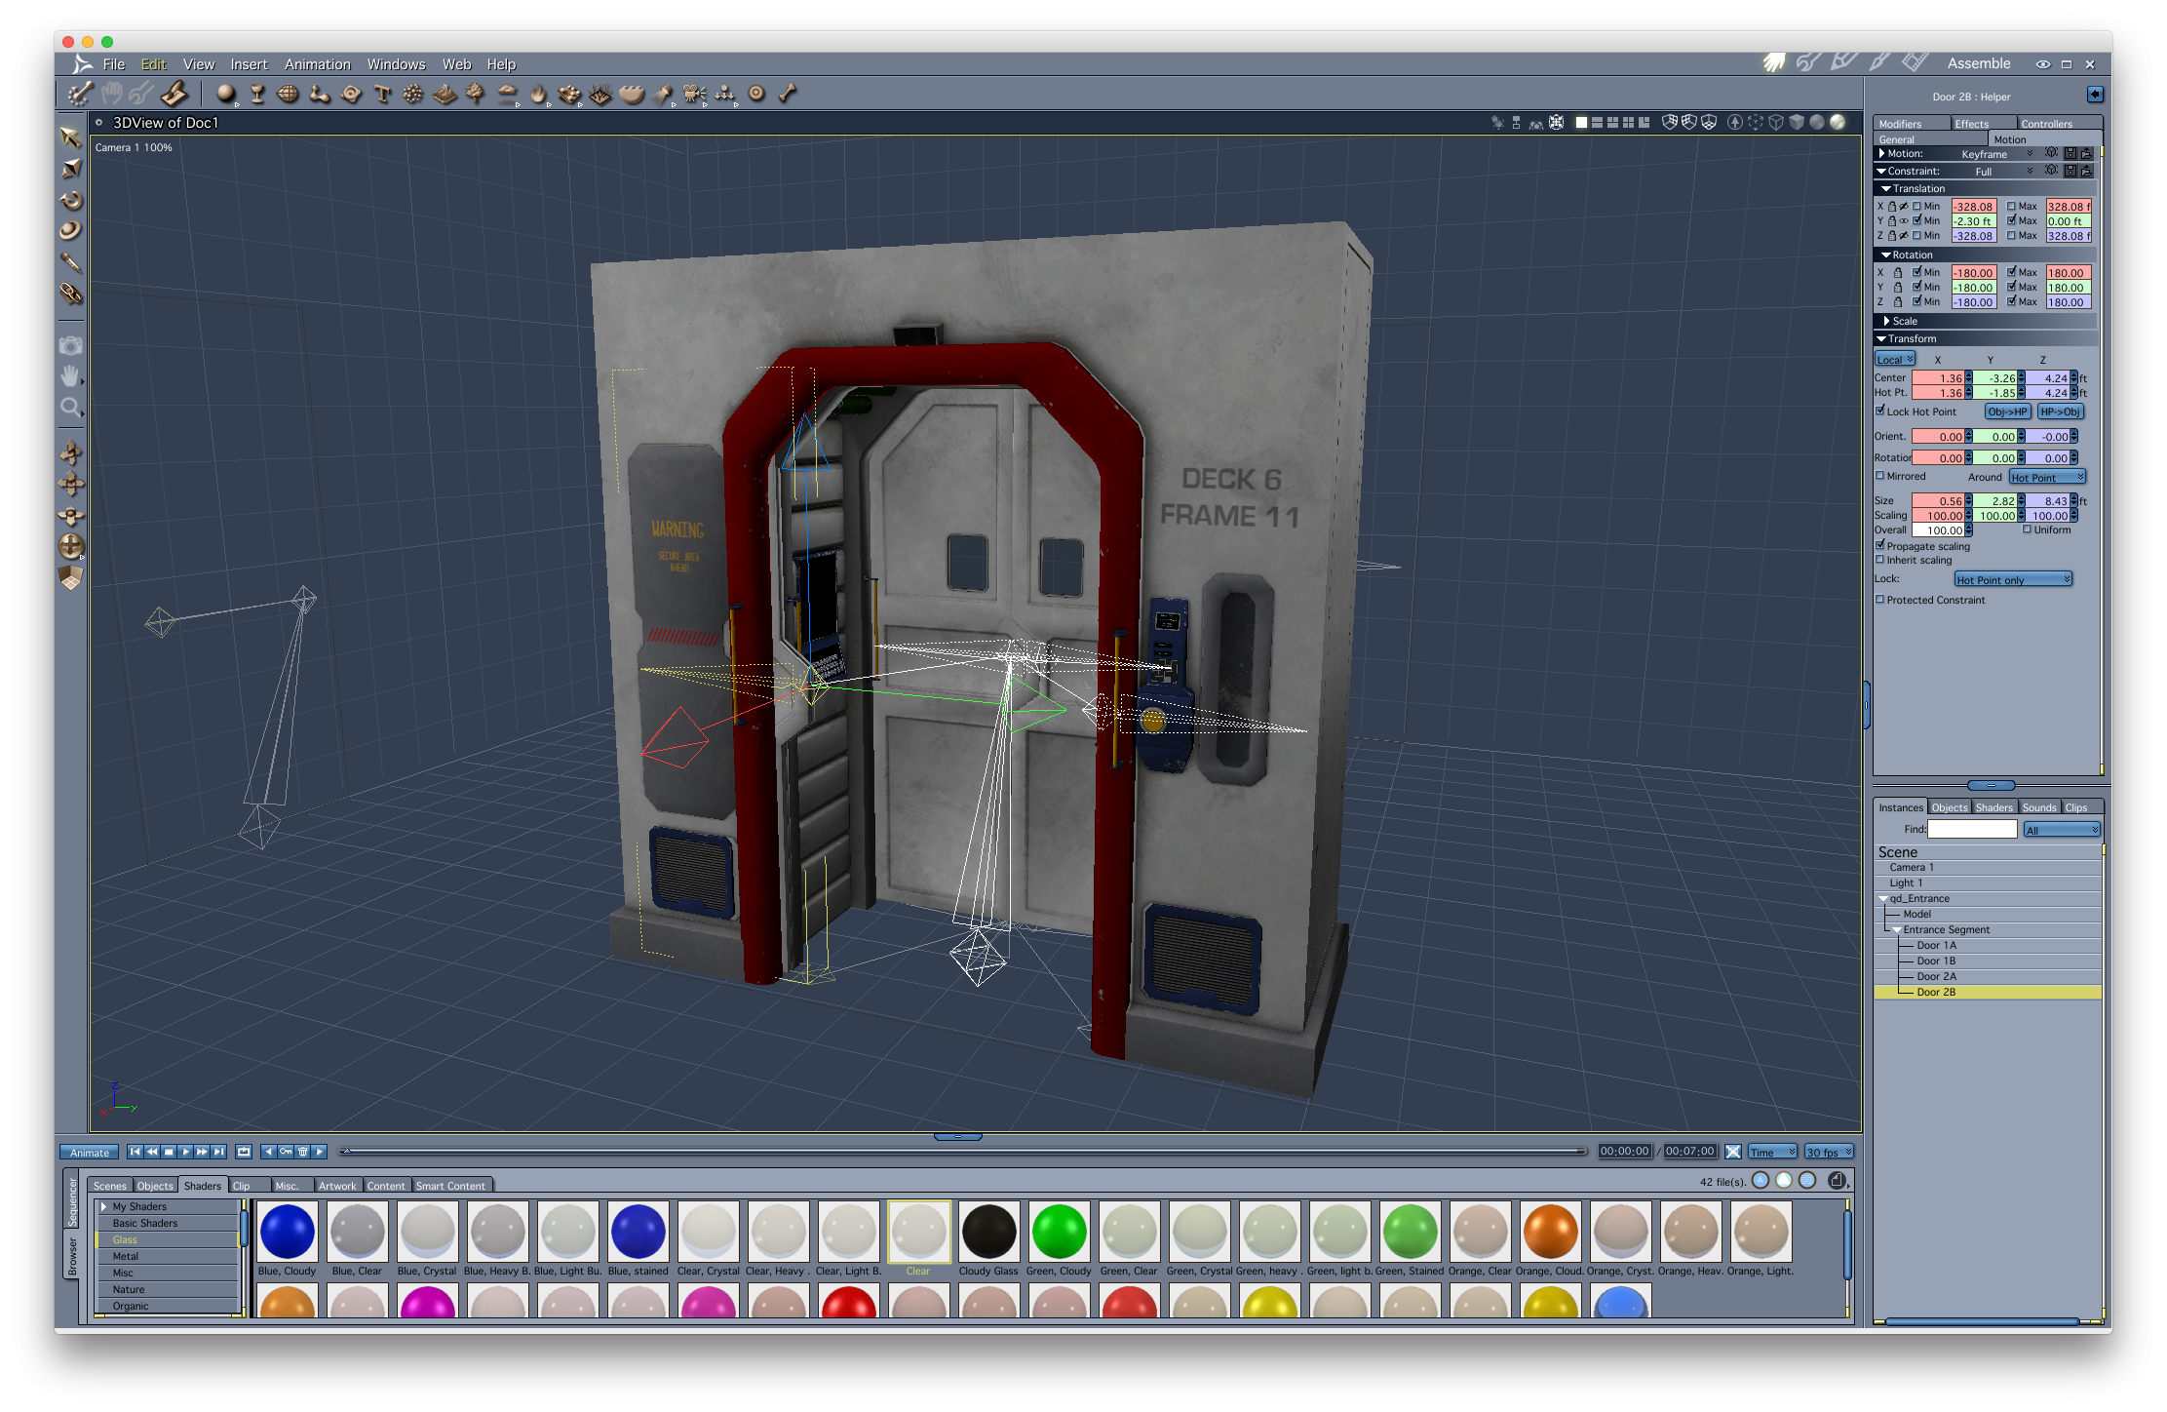Click the bone tool icon
The height and width of the screenshot is (1412, 2167).
(x=788, y=94)
